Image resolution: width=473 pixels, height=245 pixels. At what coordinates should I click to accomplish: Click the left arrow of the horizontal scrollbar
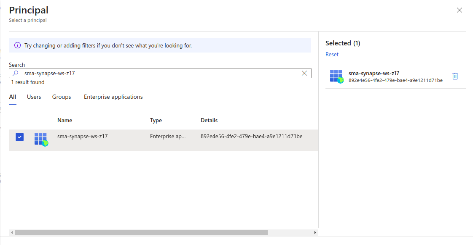[12, 232]
